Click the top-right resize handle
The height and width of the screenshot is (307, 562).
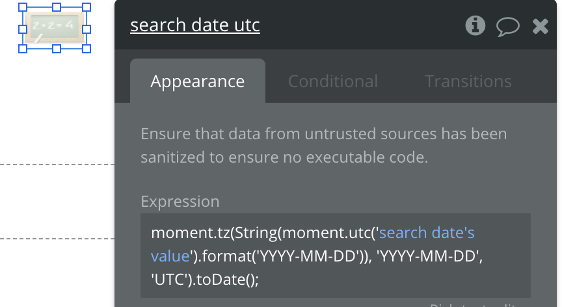tap(87, 8)
